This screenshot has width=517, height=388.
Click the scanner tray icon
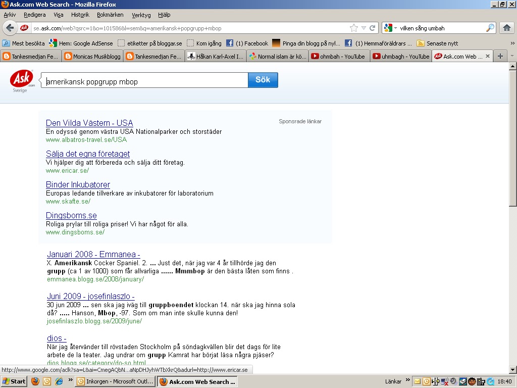point(462,381)
